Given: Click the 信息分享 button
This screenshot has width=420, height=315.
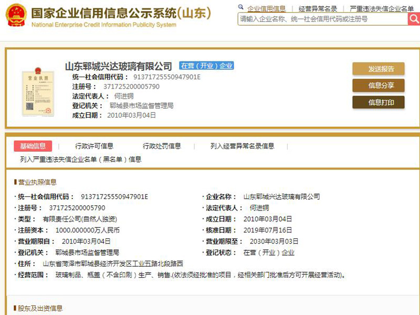Looking at the screenshot, I should click(x=378, y=86).
